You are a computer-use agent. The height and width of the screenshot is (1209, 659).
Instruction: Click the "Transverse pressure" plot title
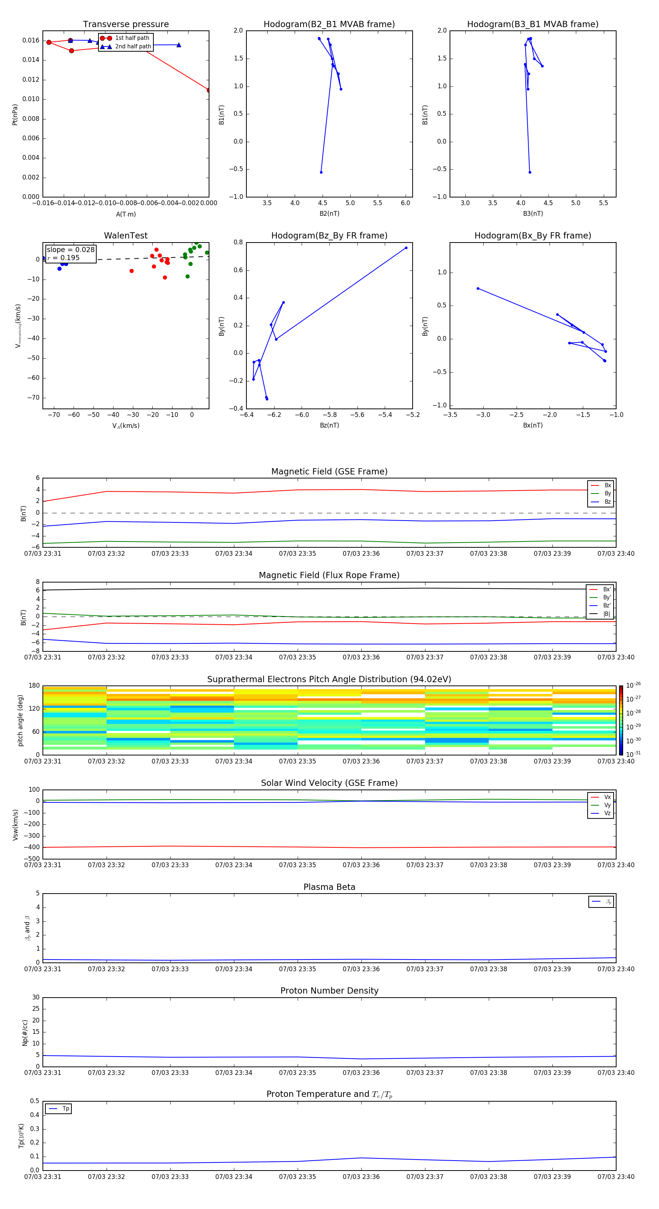126,25
